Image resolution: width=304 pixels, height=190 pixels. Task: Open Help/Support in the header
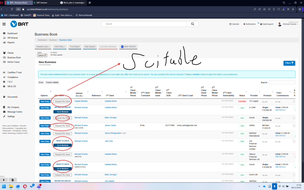pyautogui.click(x=266, y=24)
